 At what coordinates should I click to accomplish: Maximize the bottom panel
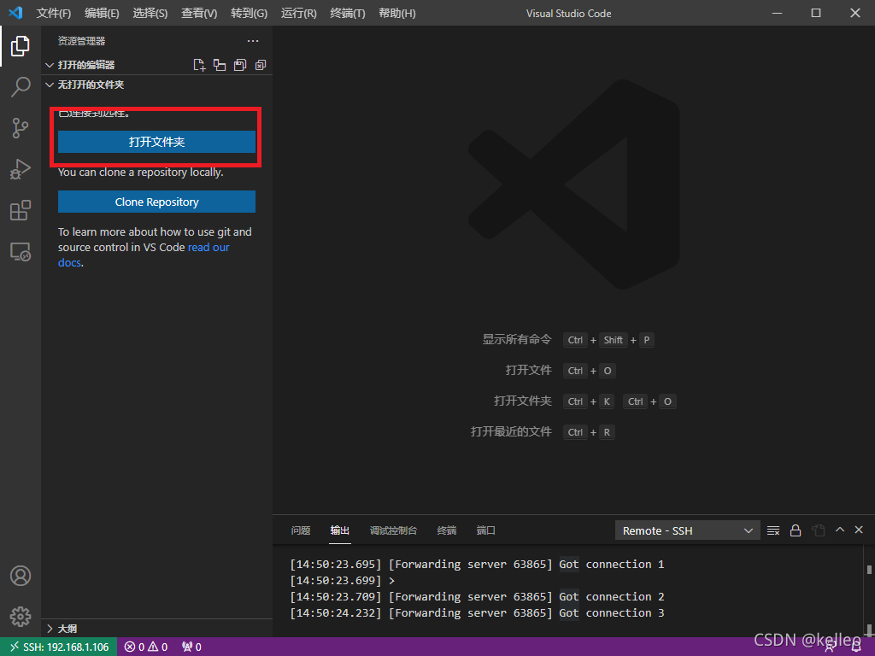click(840, 530)
